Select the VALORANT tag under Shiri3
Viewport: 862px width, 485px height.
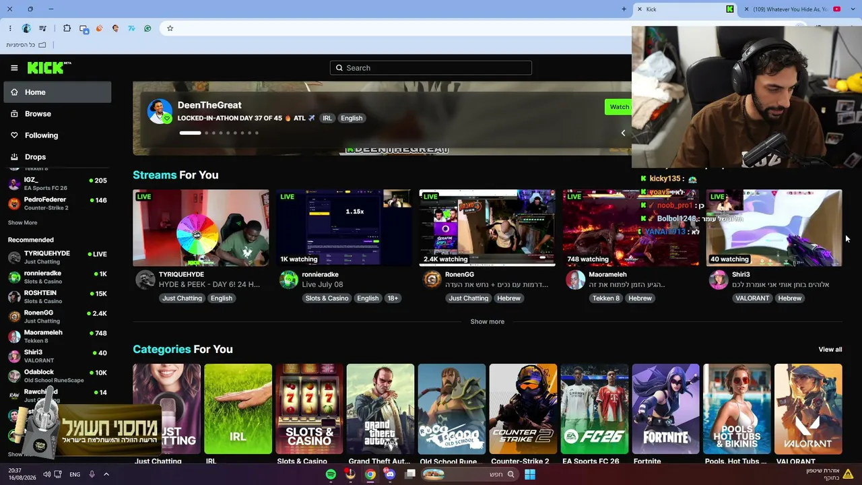[x=752, y=298]
